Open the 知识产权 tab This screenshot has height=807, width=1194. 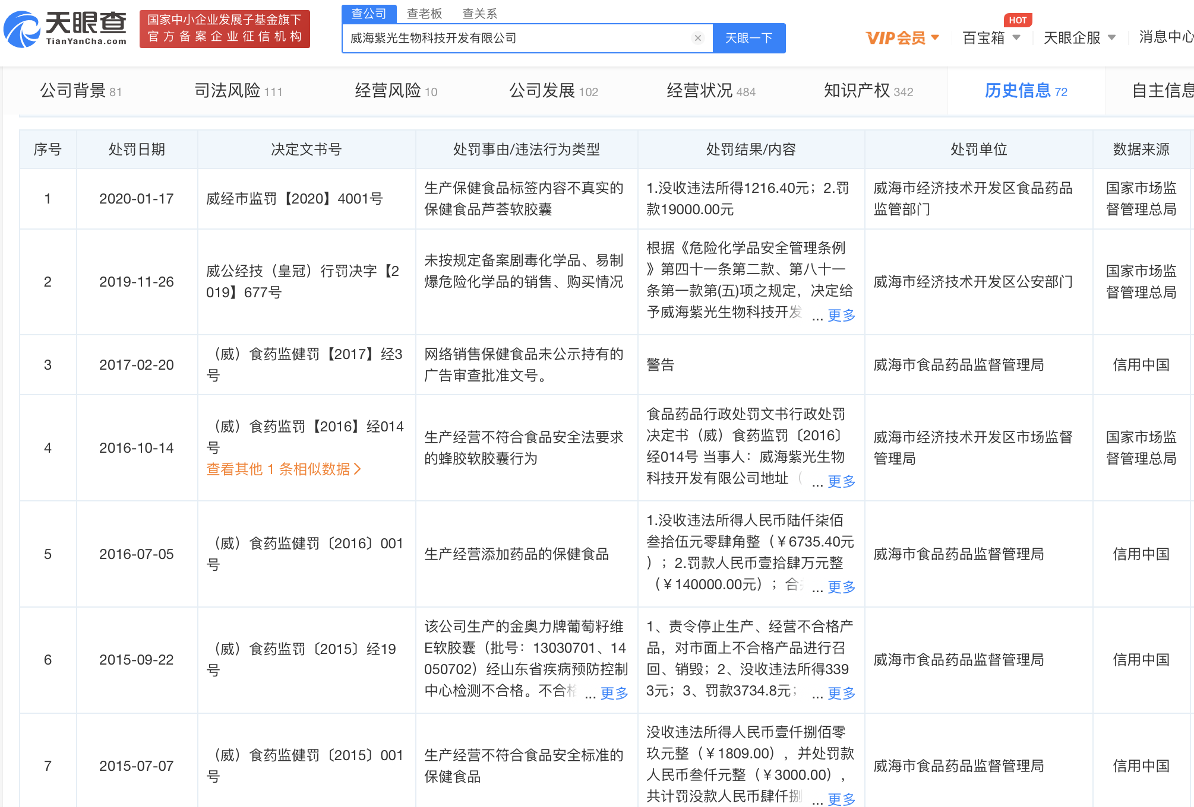click(x=868, y=91)
